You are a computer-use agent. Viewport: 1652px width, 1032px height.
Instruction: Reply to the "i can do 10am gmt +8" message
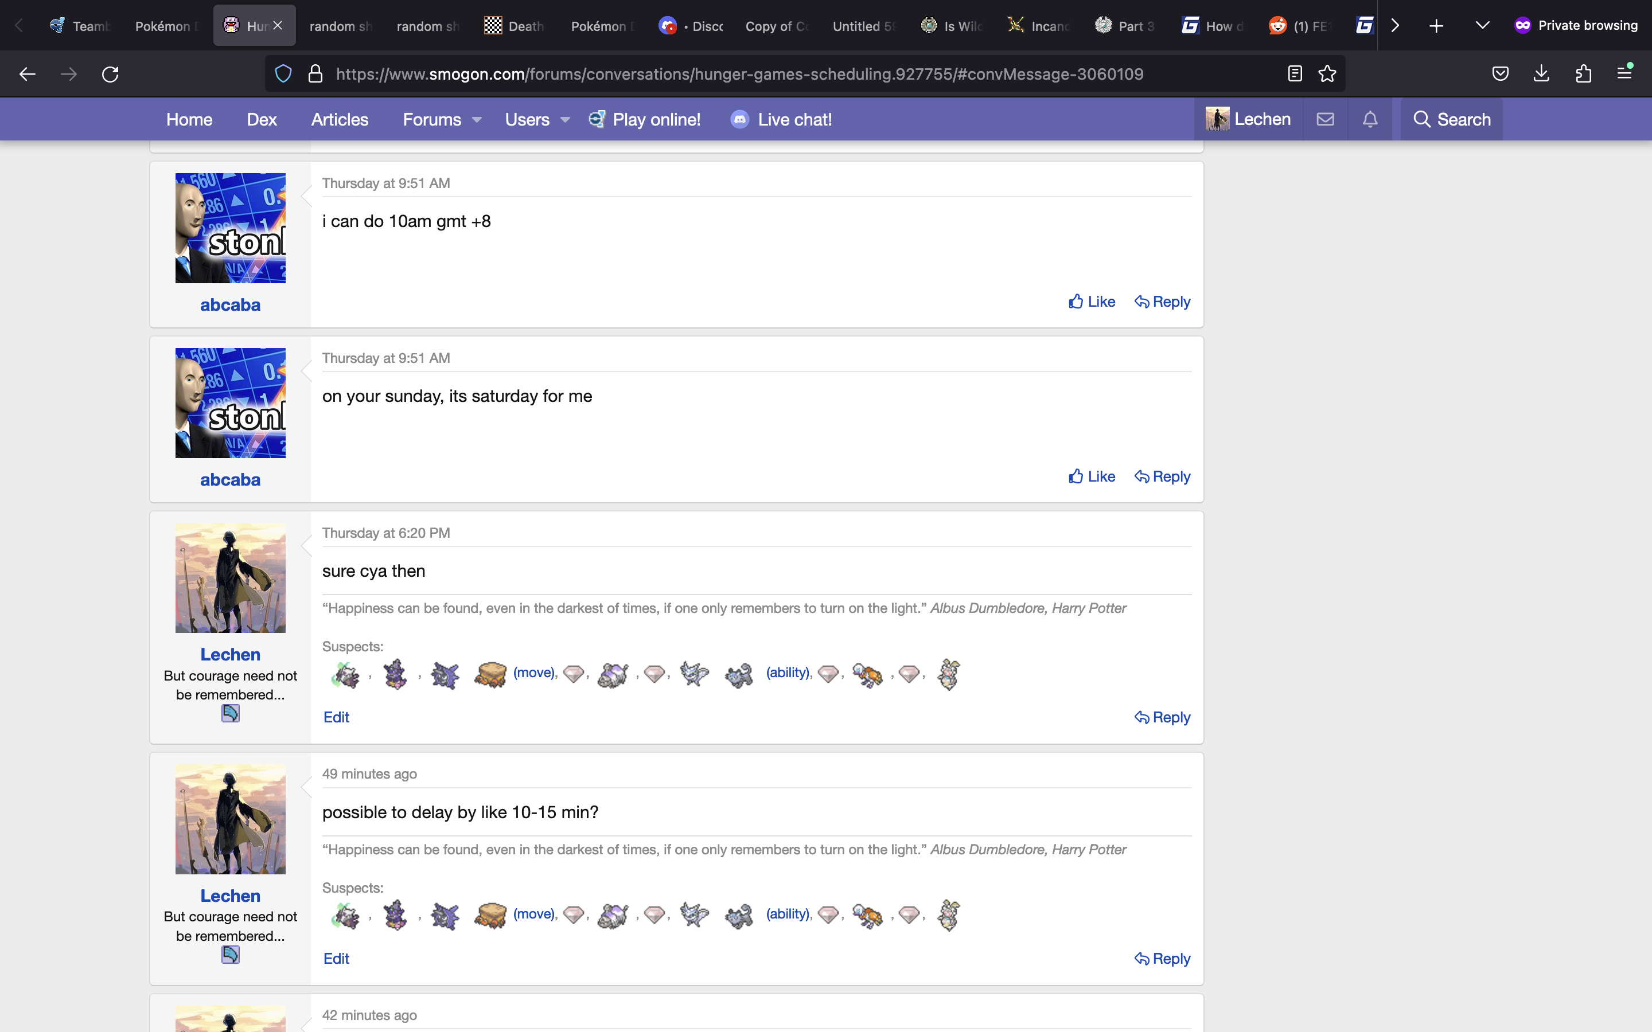(x=1162, y=302)
